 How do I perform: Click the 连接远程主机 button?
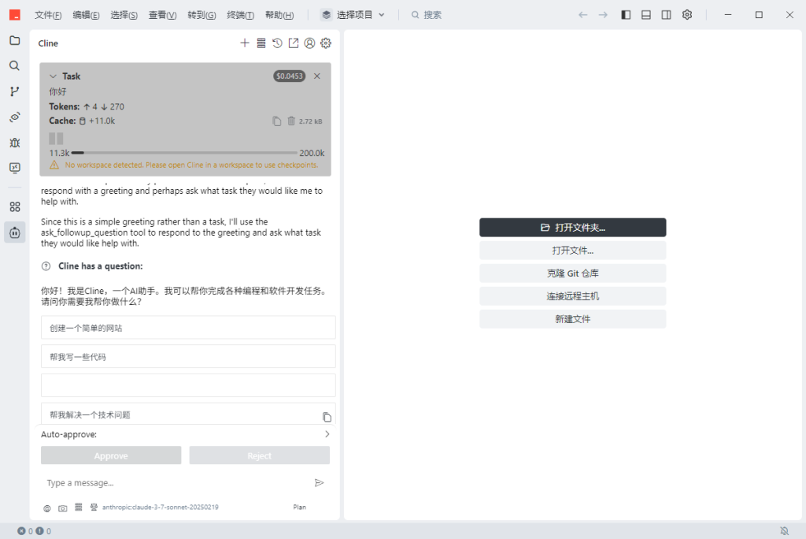coord(573,296)
